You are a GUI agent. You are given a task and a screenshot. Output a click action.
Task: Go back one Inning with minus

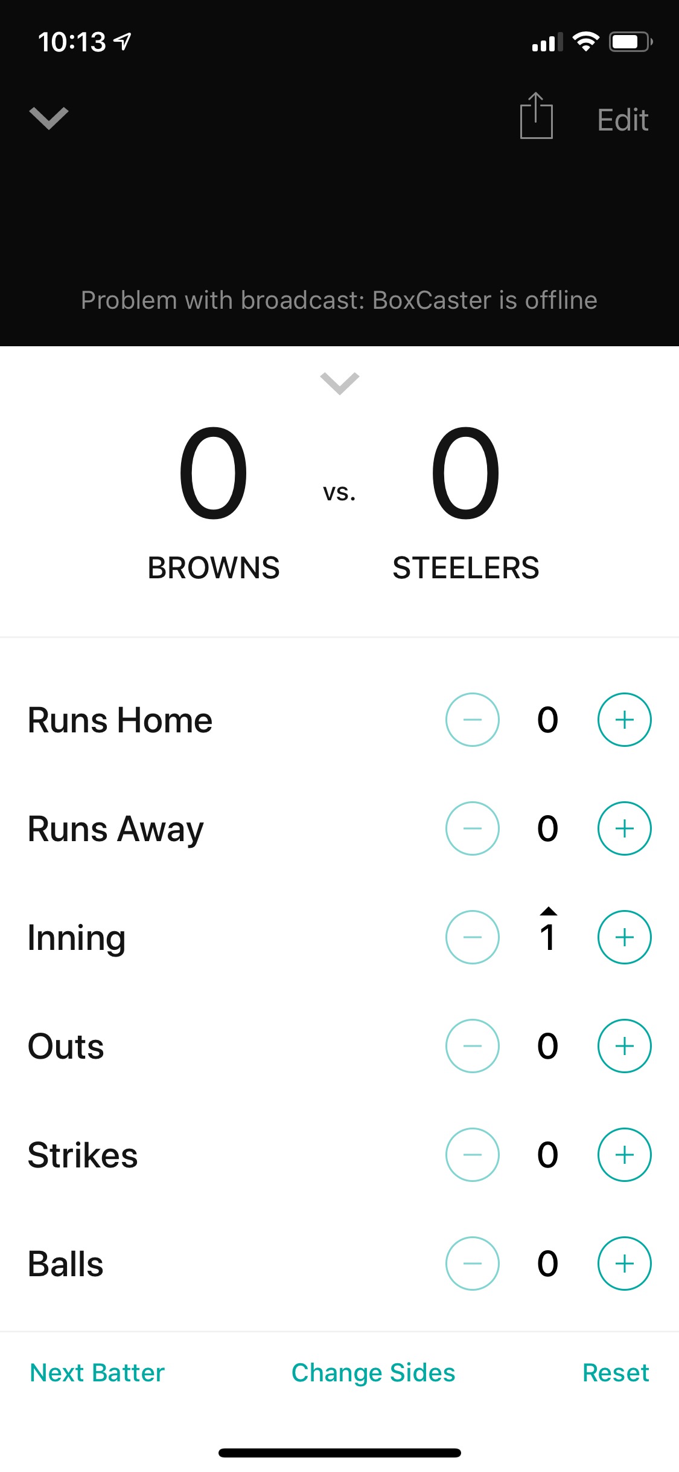[x=472, y=937]
